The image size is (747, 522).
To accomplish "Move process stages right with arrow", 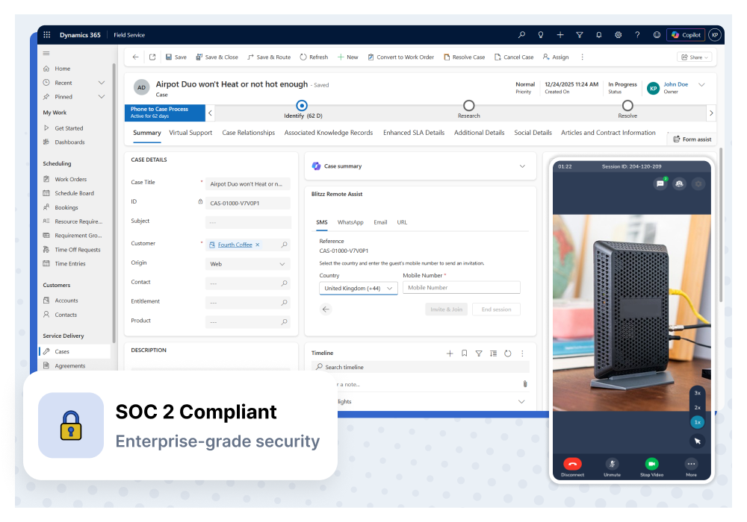I will point(711,113).
